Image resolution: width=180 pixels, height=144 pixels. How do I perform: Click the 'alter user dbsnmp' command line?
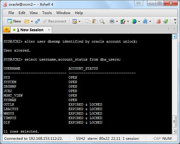(x=70, y=41)
